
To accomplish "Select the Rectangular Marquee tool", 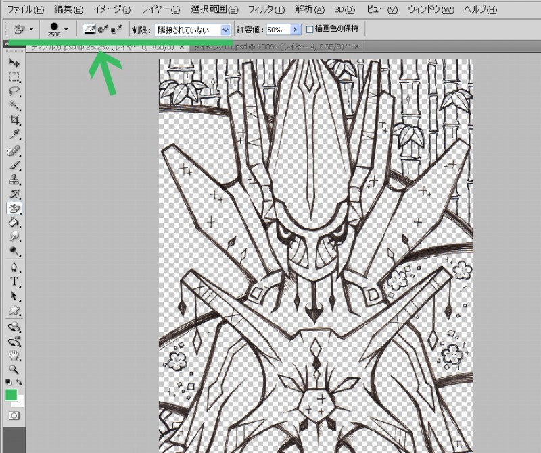I will click(x=14, y=77).
